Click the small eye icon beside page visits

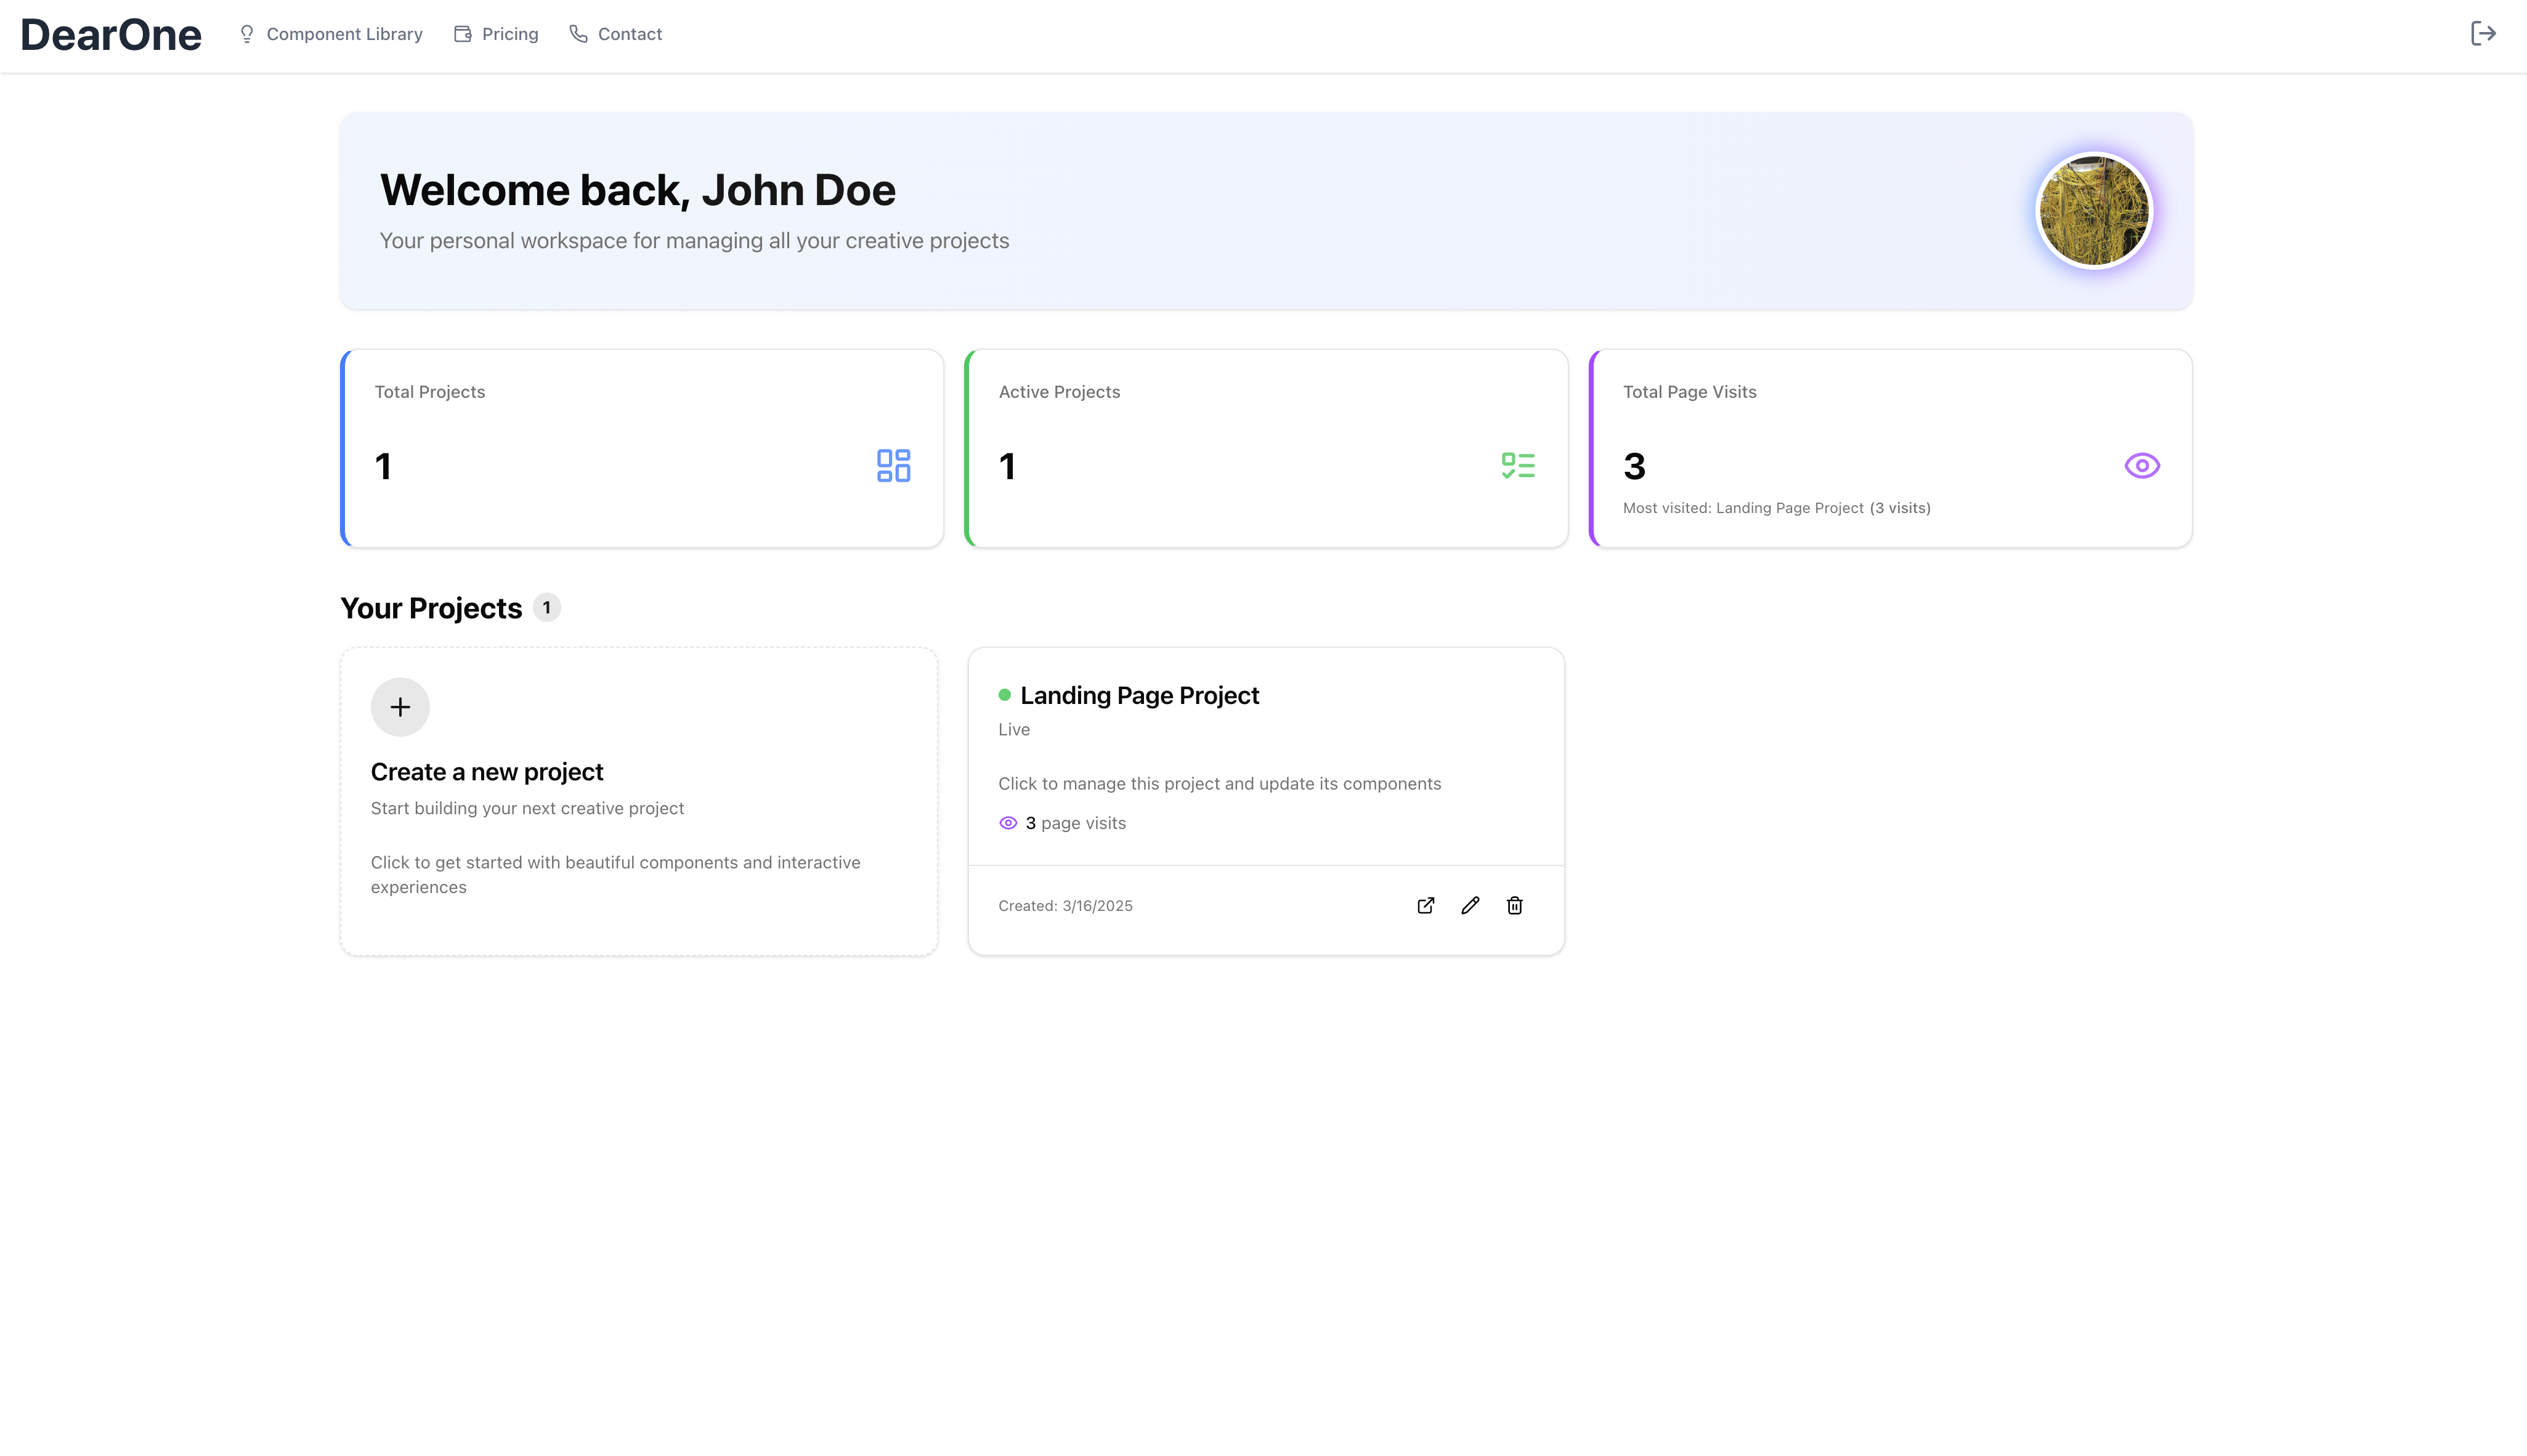click(x=1008, y=823)
